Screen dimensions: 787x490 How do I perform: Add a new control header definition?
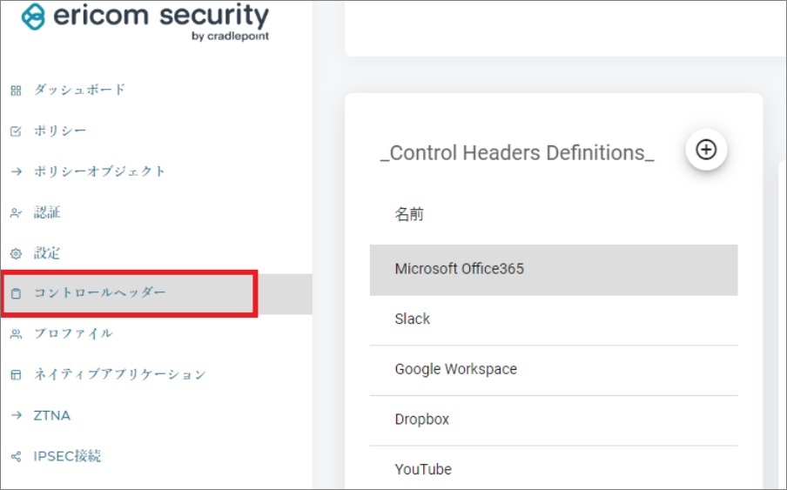tap(706, 150)
